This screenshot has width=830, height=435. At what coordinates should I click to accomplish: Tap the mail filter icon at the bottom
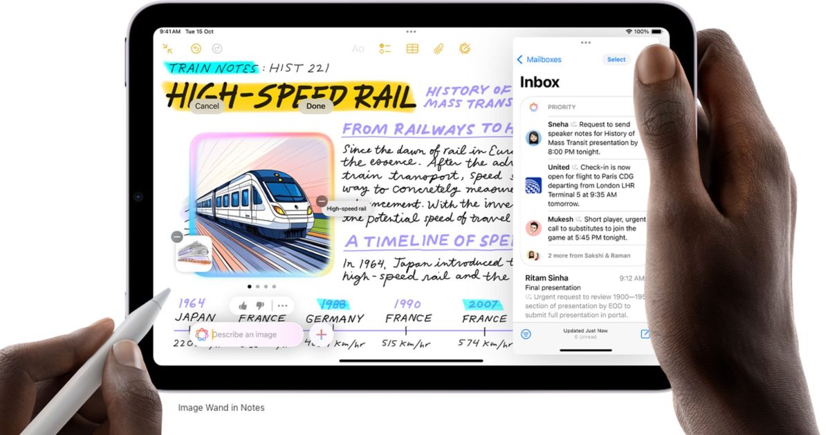pos(526,334)
